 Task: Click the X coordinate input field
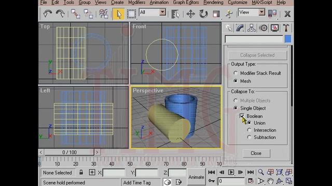[x=114, y=173]
